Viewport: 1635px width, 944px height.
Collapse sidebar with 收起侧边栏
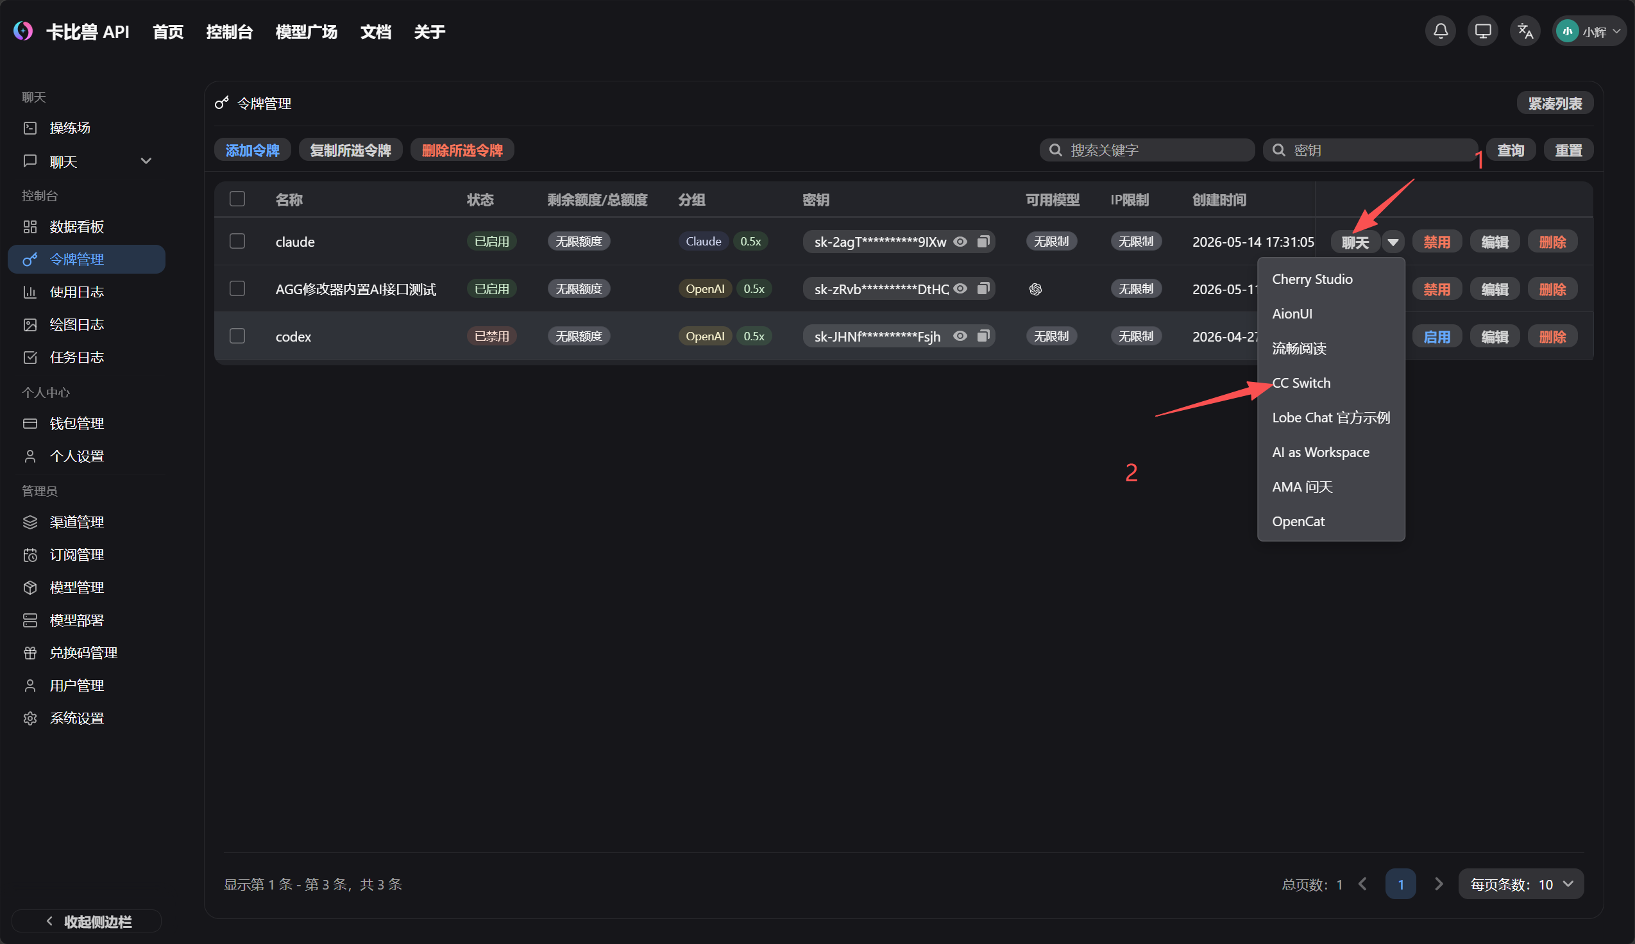click(x=87, y=922)
